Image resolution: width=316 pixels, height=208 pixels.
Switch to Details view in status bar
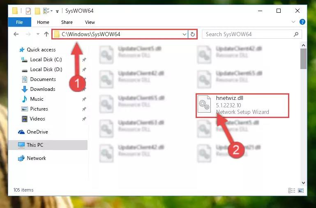[x=292, y=190]
